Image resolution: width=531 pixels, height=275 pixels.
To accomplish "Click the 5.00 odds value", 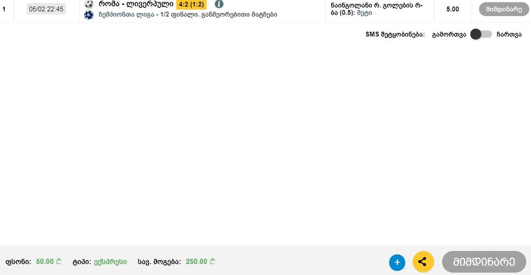I will point(452,9).
